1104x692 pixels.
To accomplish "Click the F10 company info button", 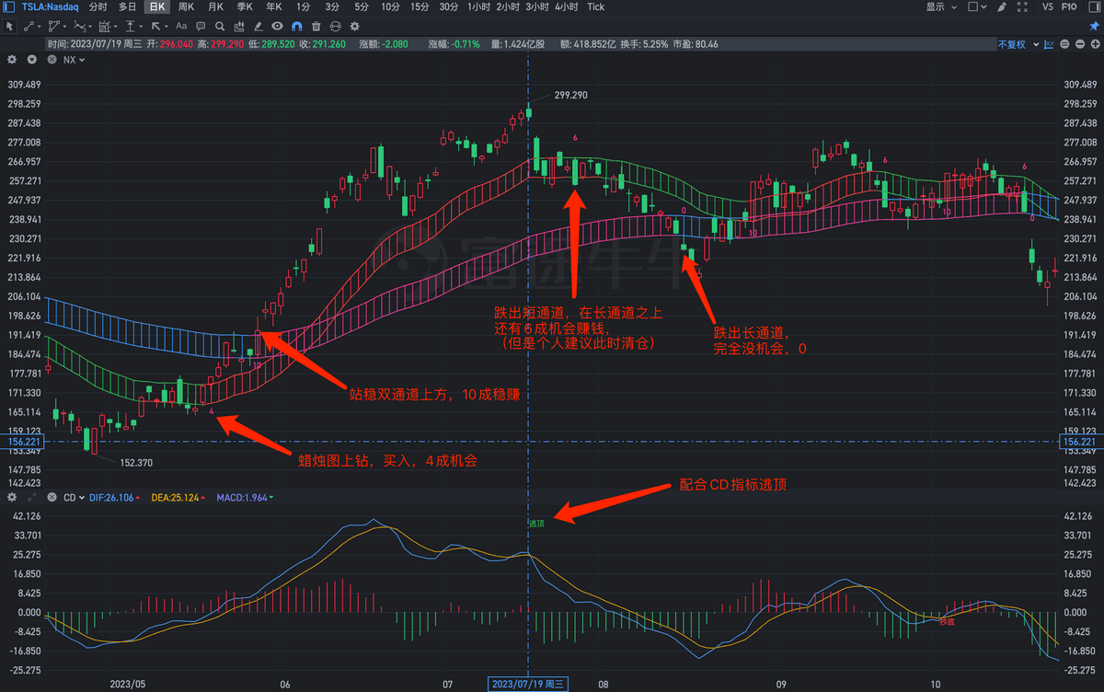I will tap(1069, 7).
